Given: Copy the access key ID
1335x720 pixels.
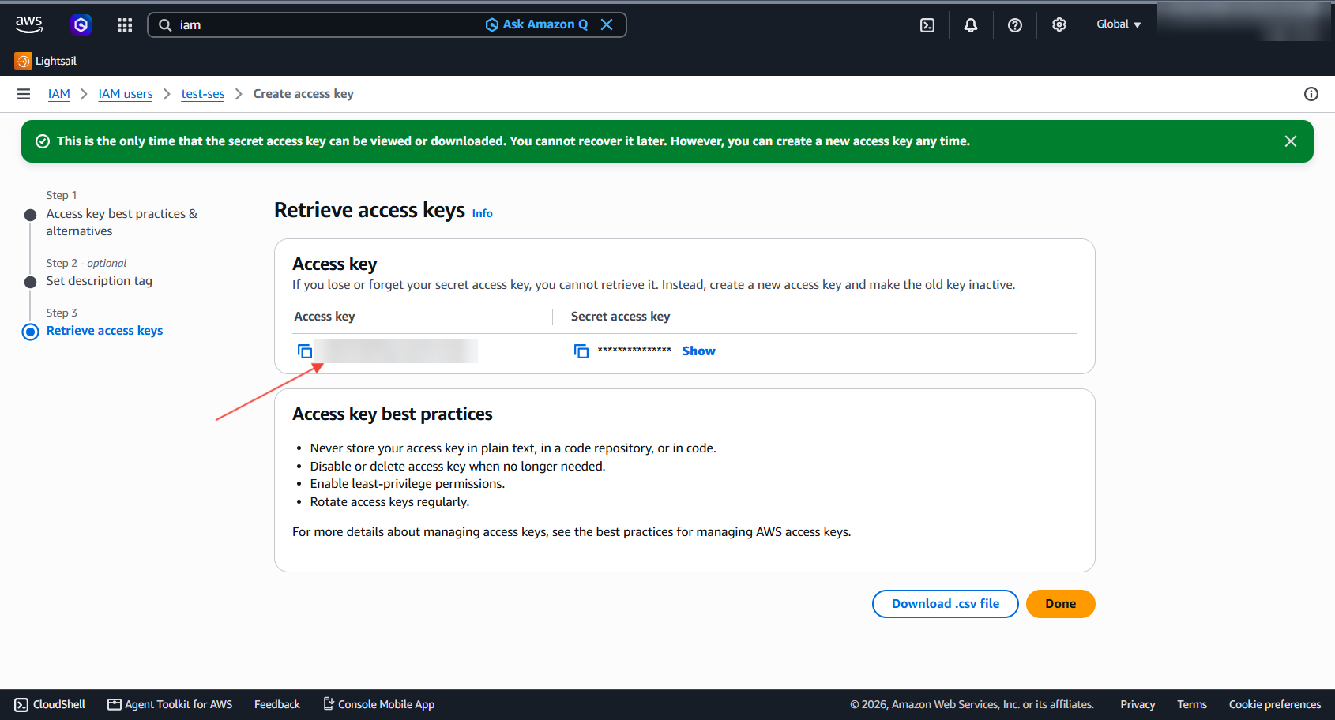Looking at the screenshot, I should click(x=305, y=351).
